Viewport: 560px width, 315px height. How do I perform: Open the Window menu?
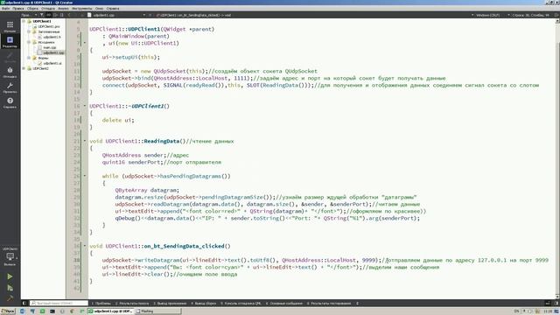99,8
